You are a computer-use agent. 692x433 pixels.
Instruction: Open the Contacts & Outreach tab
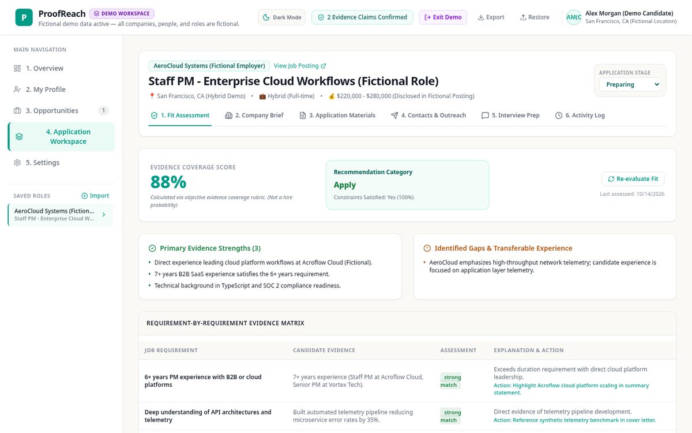pyautogui.click(x=428, y=115)
